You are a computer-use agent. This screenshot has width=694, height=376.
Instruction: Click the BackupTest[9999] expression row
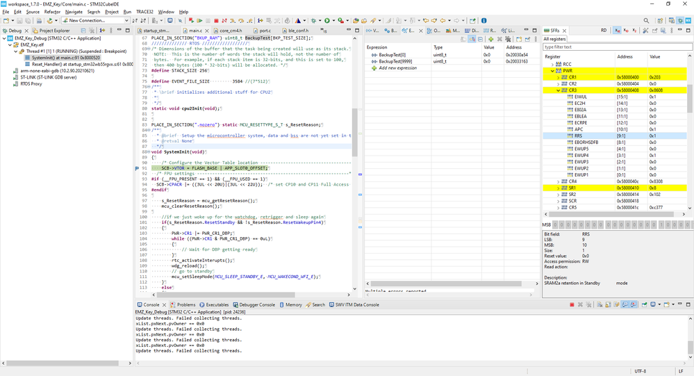452,62
